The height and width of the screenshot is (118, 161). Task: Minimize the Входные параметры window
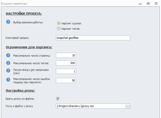click(140, 4)
